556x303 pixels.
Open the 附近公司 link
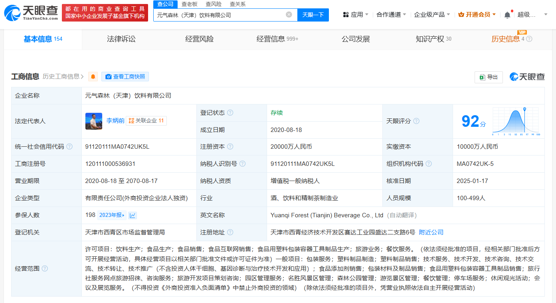point(431,232)
